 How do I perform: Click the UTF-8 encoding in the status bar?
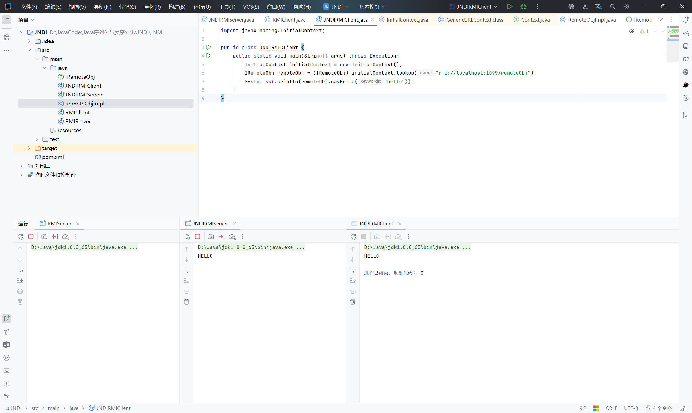point(631,408)
